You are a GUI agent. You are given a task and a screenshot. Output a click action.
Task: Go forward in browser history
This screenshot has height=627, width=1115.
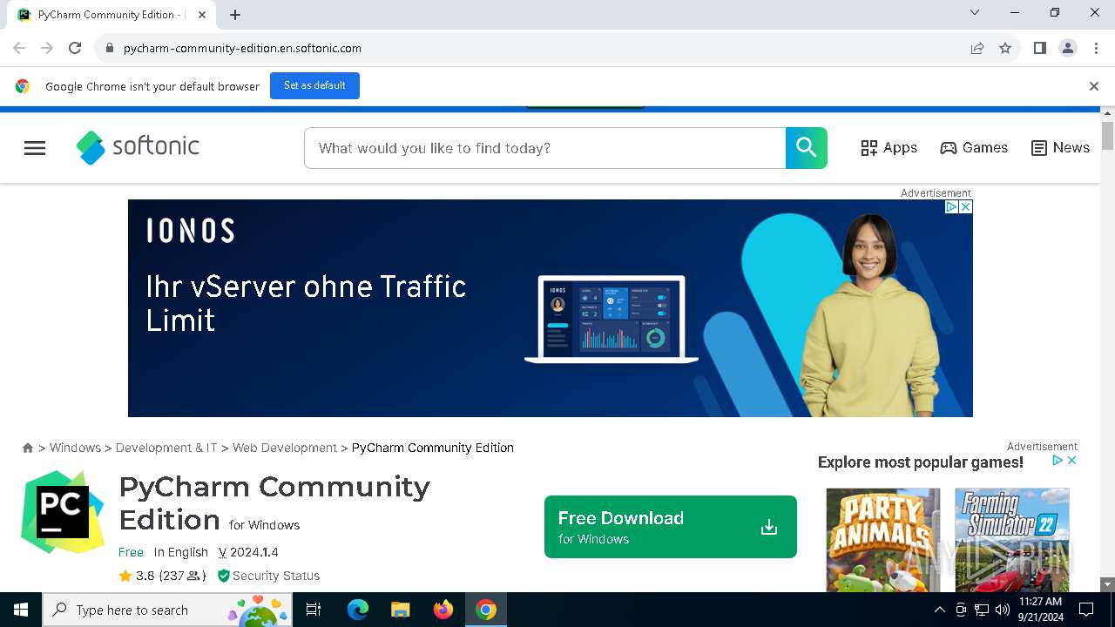click(x=47, y=48)
